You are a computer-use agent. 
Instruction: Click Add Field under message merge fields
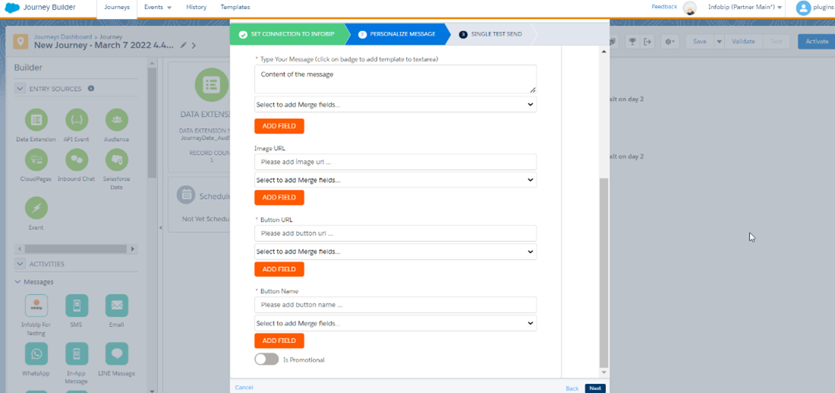[x=279, y=126]
